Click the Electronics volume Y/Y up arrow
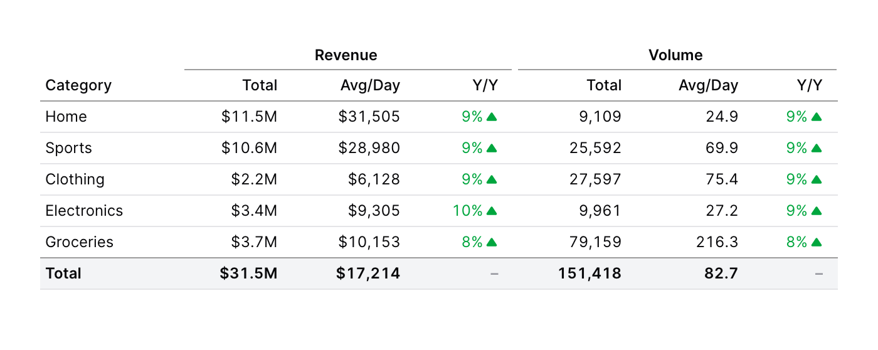 [x=816, y=211]
